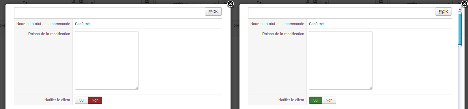Close the right dialog popup
The image size is (468, 109).
(465, 4)
